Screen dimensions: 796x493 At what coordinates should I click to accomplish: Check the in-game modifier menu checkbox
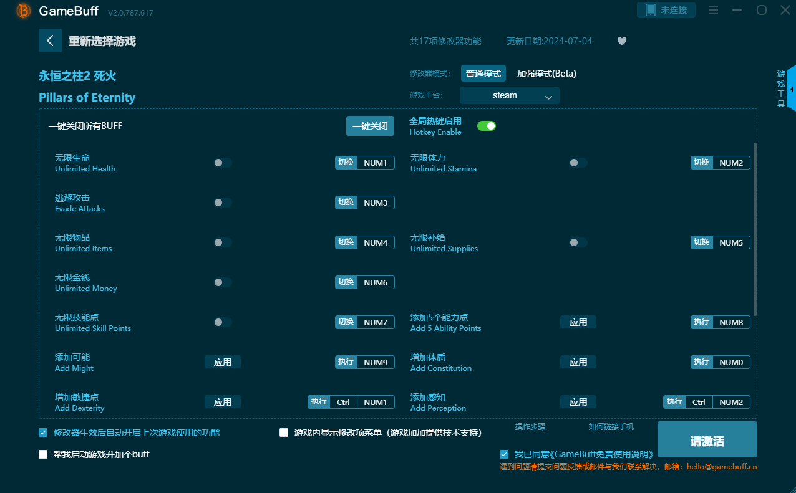(x=284, y=433)
